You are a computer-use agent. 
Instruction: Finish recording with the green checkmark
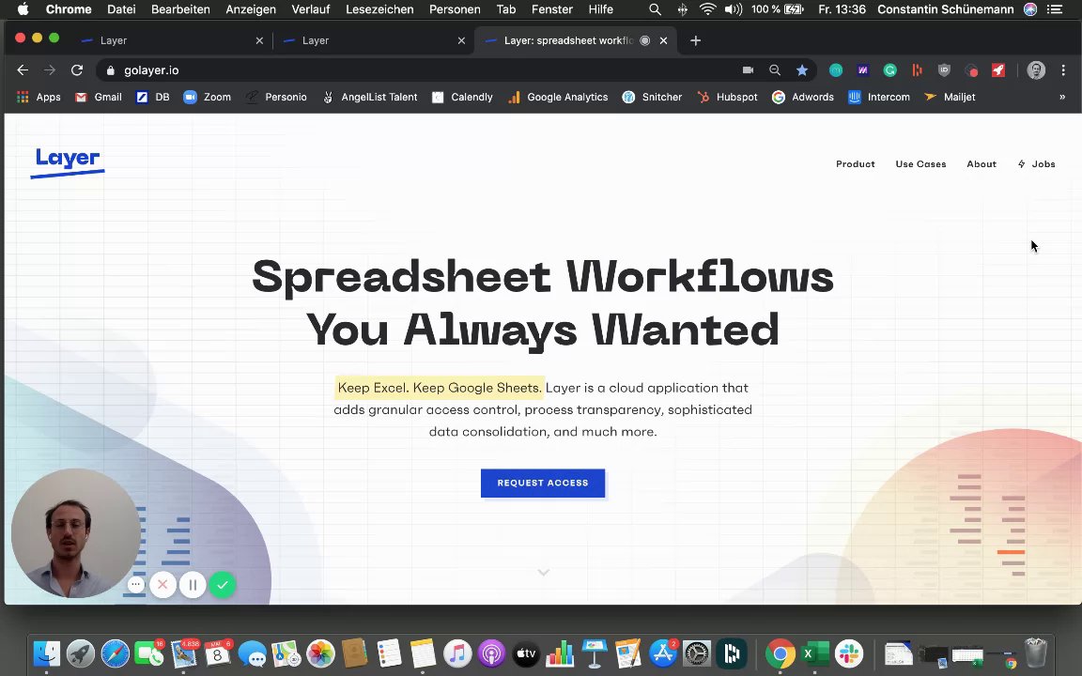(x=223, y=585)
